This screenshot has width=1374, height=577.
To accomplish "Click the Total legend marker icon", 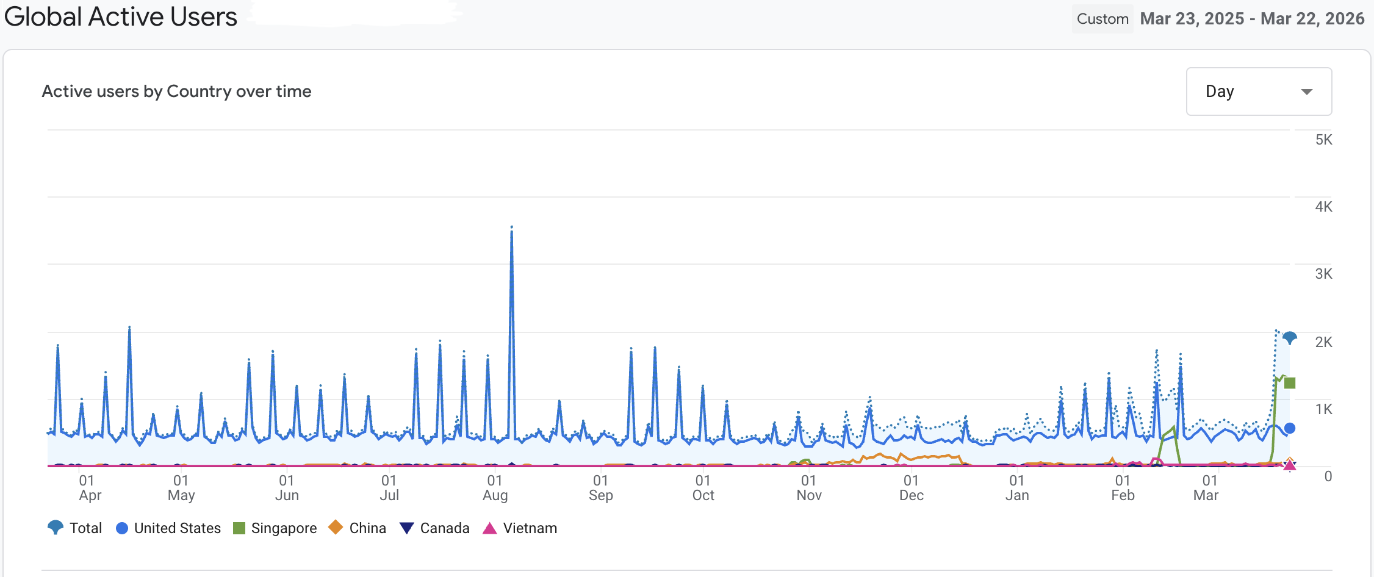I will [x=55, y=528].
